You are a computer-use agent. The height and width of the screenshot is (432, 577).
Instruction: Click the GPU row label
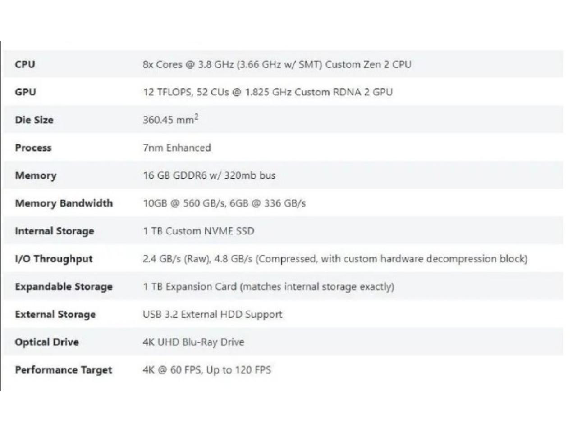[x=25, y=92]
